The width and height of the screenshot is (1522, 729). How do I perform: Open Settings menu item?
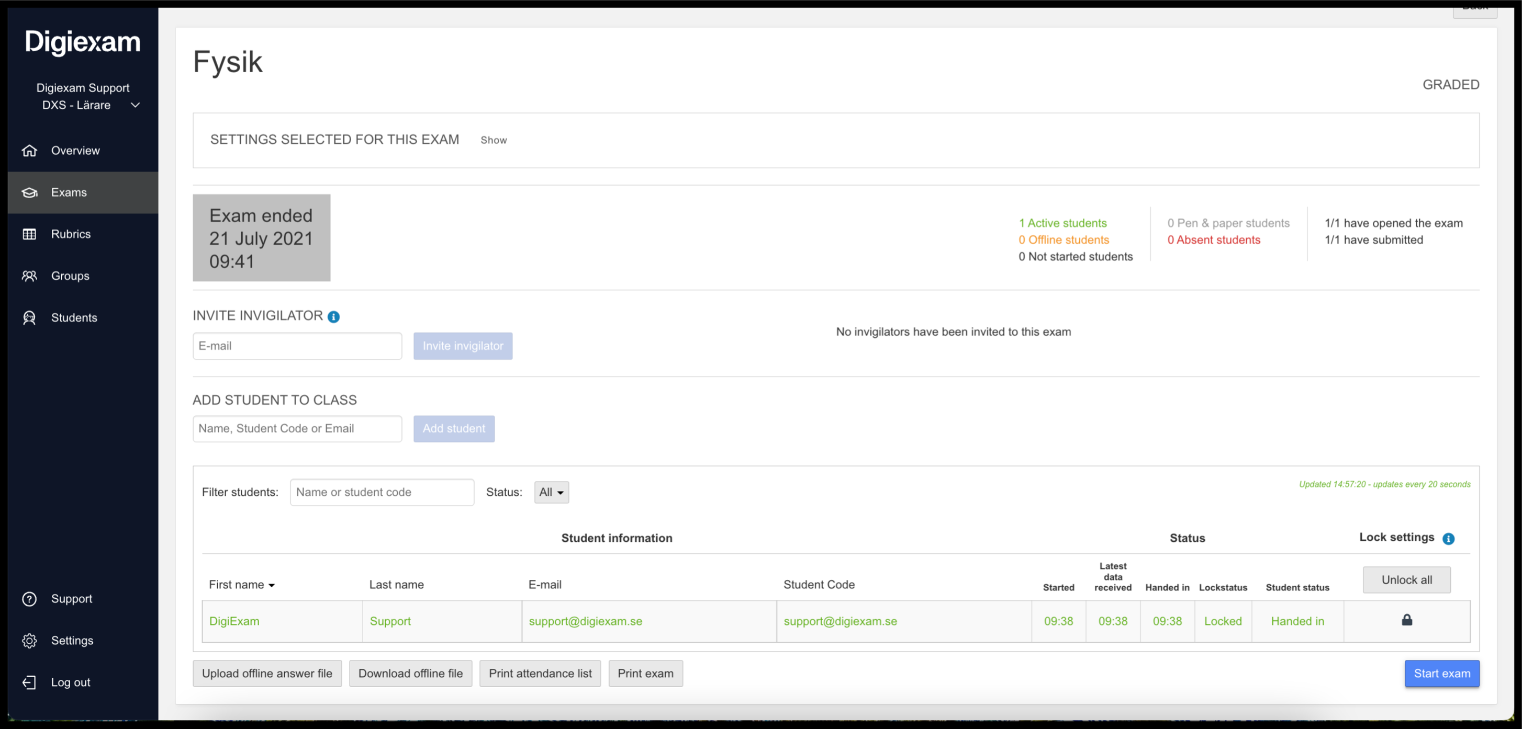point(83,641)
